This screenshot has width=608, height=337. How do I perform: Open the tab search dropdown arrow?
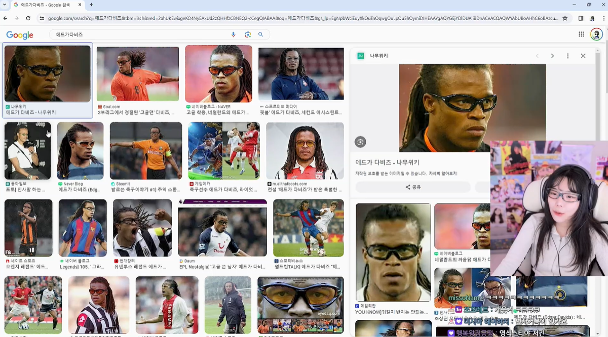tap(6, 5)
